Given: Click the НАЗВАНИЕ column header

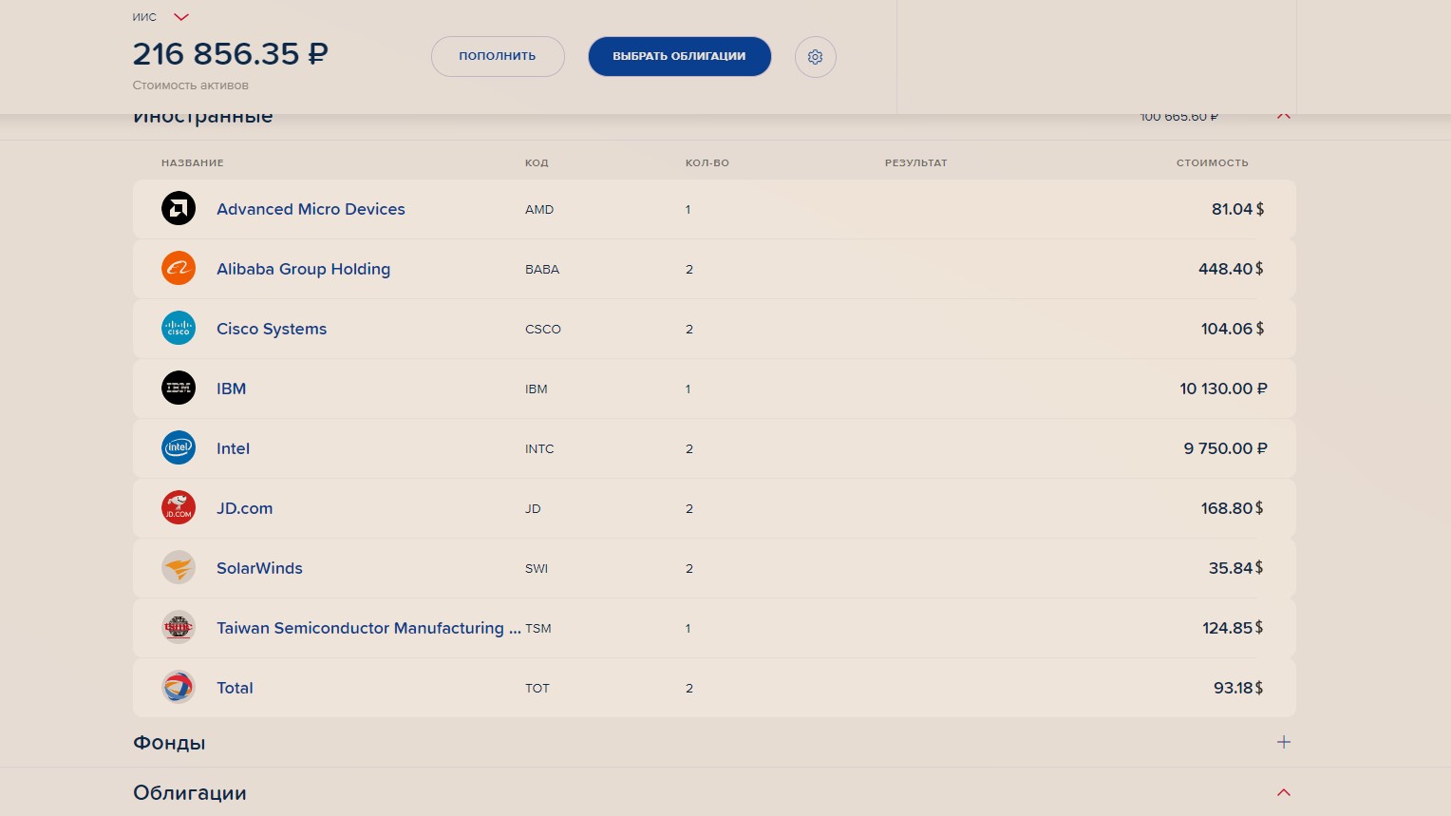Looking at the screenshot, I should point(193,162).
